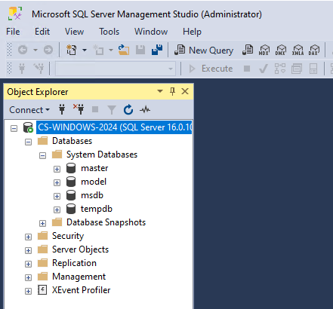Click the toolbar Connect plug icon

coord(22,69)
